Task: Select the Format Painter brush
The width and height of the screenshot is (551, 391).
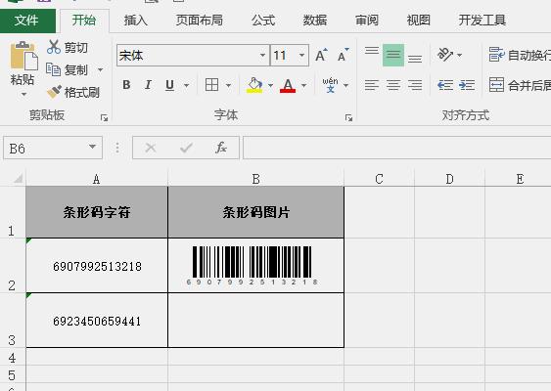Action: [x=54, y=92]
